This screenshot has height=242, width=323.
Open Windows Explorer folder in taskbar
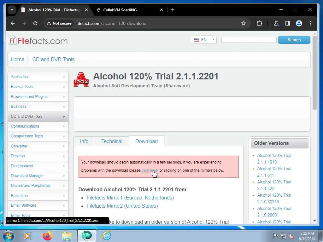pyautogui.click(x=68, y=236)
